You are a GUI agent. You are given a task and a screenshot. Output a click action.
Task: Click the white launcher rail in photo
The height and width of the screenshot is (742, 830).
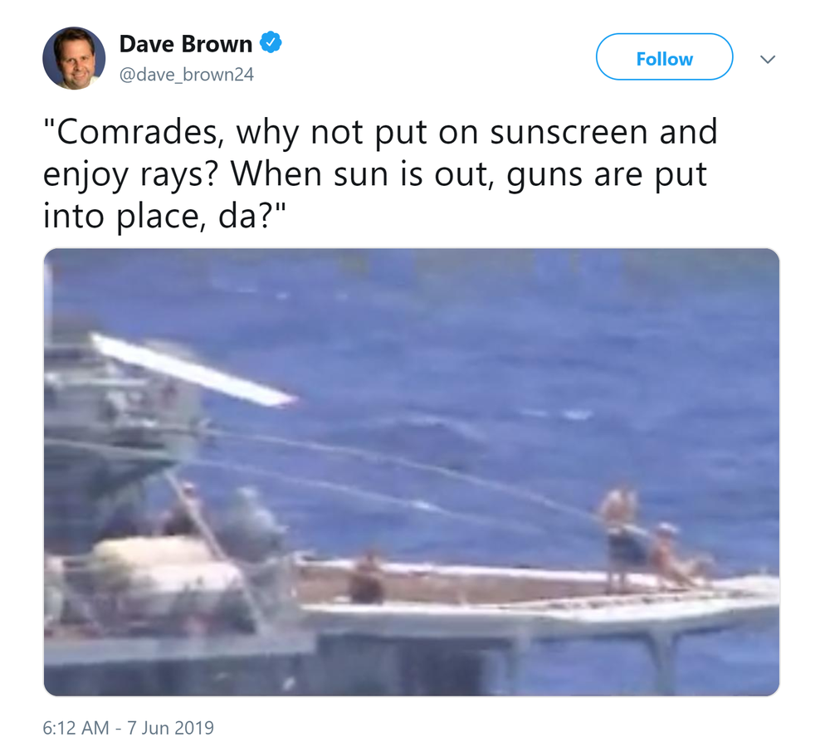(193, 370)
